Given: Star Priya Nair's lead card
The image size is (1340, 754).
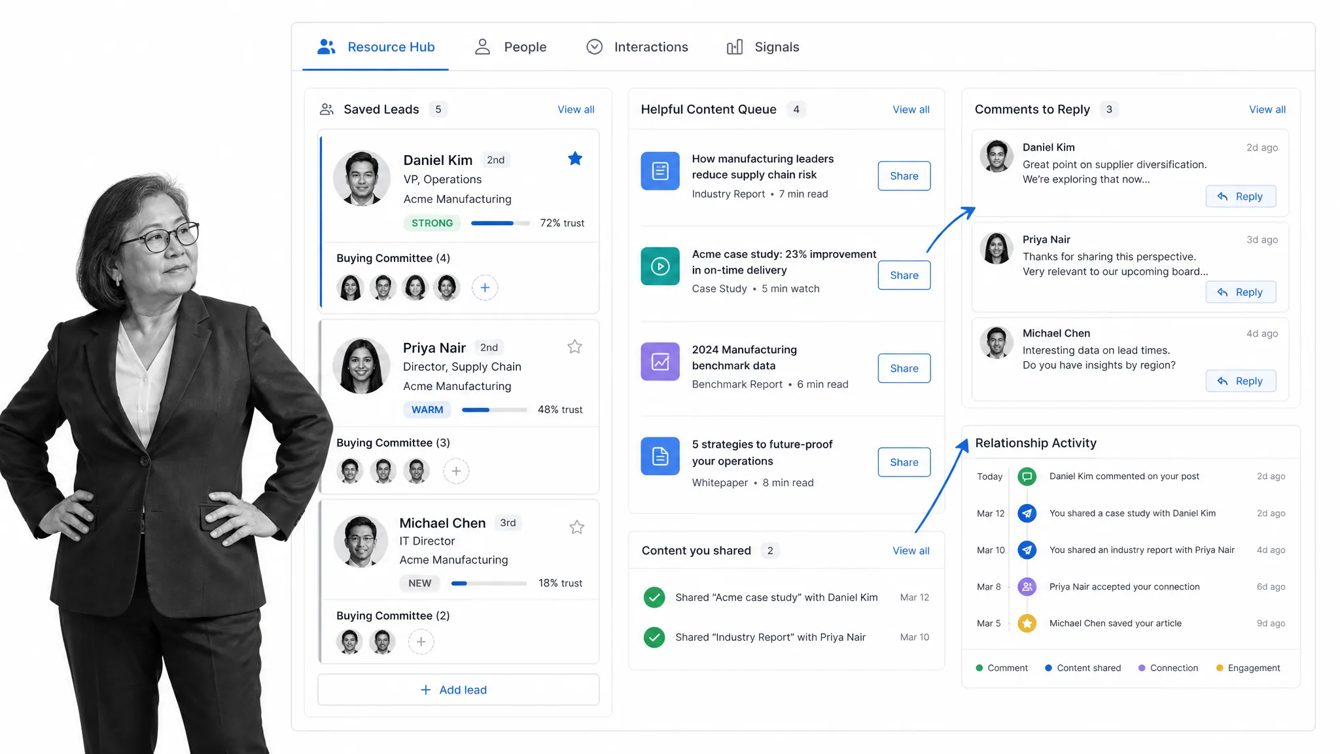Looking at the screenshot, I should pyautogui.click(x=574, y=346).
